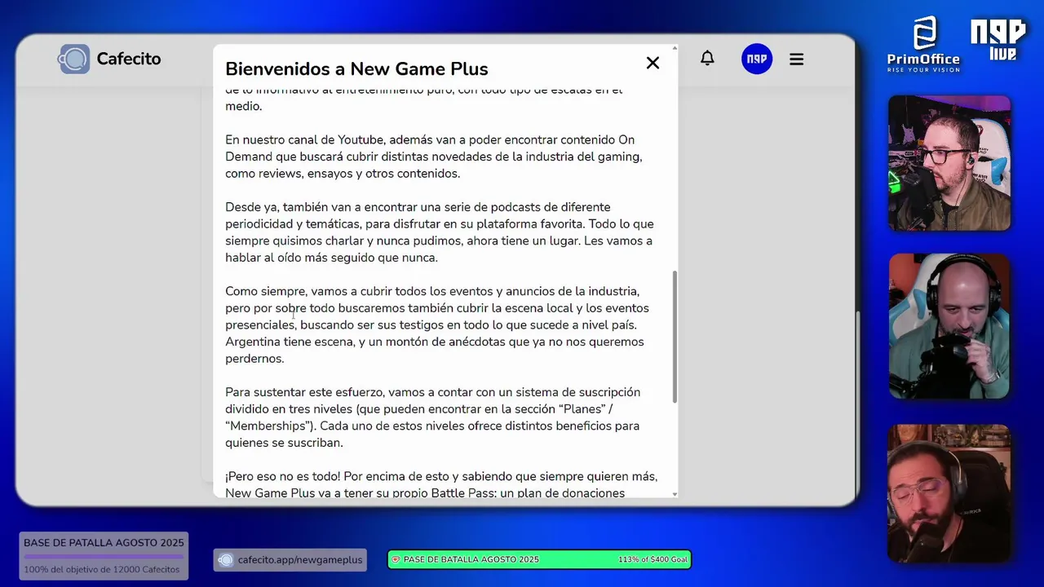Click the paragraph starting 'Como siempre, vamos'
Screen dimensions: 1044x587
pos(437,324)
